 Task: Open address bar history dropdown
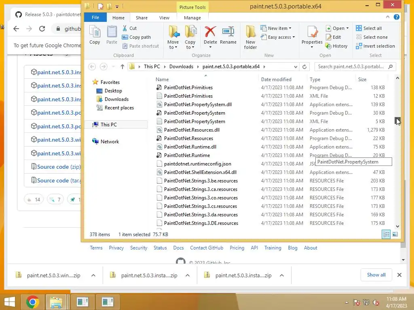[x=296, y=67]
